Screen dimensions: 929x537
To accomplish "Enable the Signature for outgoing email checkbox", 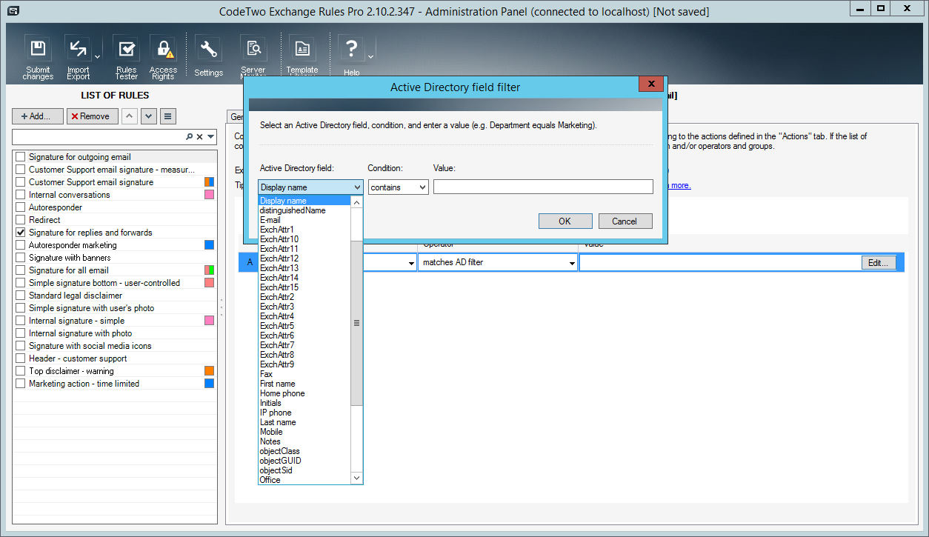I will (21, 157).
